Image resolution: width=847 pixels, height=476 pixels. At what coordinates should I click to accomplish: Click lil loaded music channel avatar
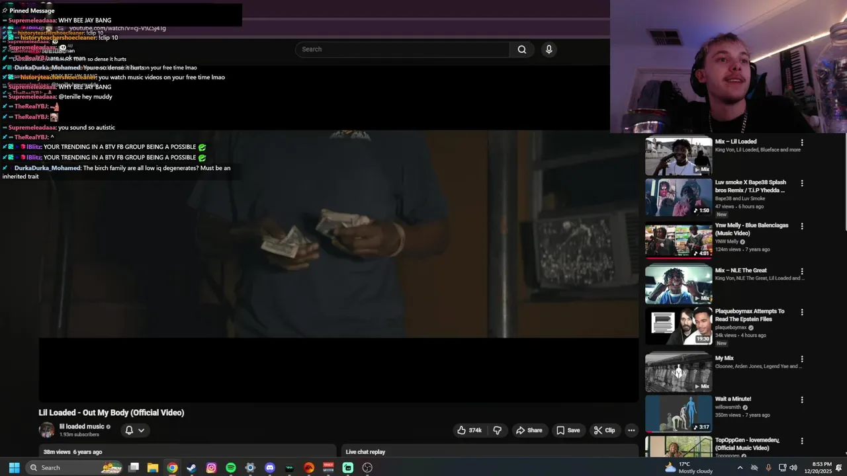(46, 430)
